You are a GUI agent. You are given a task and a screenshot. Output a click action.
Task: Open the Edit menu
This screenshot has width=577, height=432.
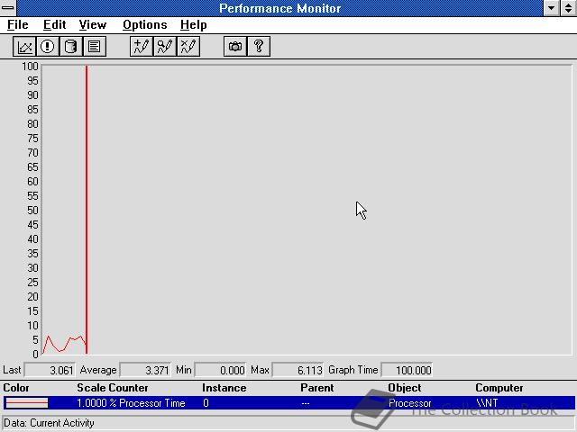[x=54, y=25]
